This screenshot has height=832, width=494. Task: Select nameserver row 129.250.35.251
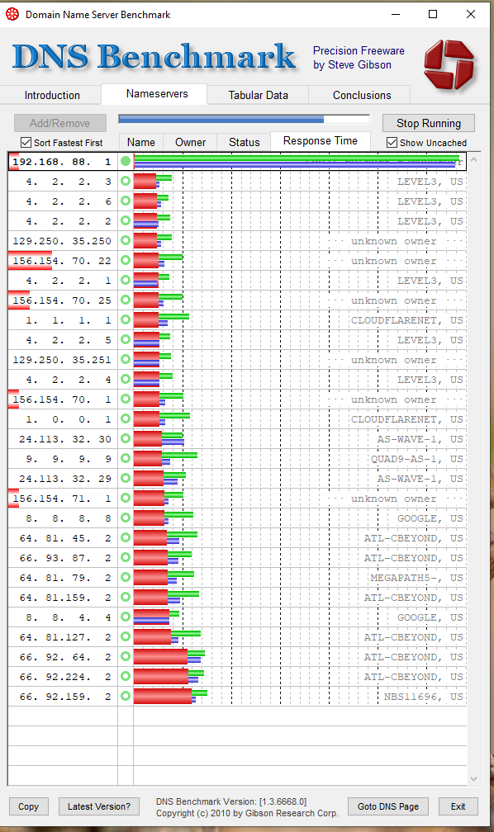[237, 360]
